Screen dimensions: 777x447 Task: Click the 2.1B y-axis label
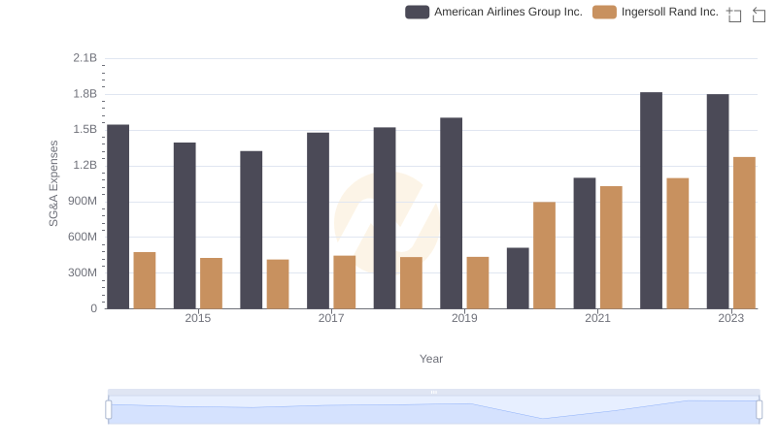tap(85, 58)
